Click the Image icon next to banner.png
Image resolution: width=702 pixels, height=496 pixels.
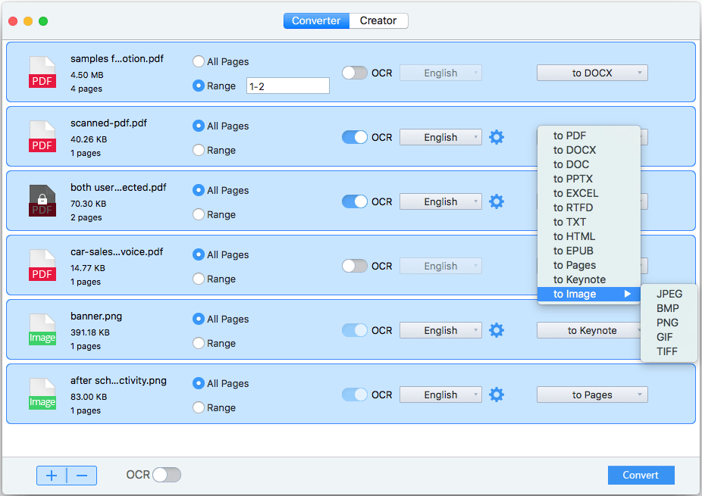tap(42, 329)
